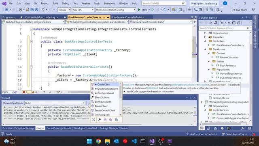Open the BookReviewsControllerTests() member navigation dropdown
Viewport: 259px width, 146px height.
(x=161, y=22)
